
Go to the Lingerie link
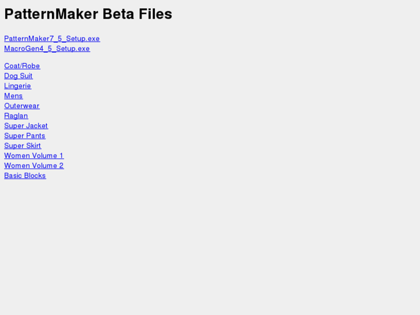(x=17, y=86)
